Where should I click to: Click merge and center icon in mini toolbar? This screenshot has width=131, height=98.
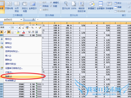[x=36, y=32]
